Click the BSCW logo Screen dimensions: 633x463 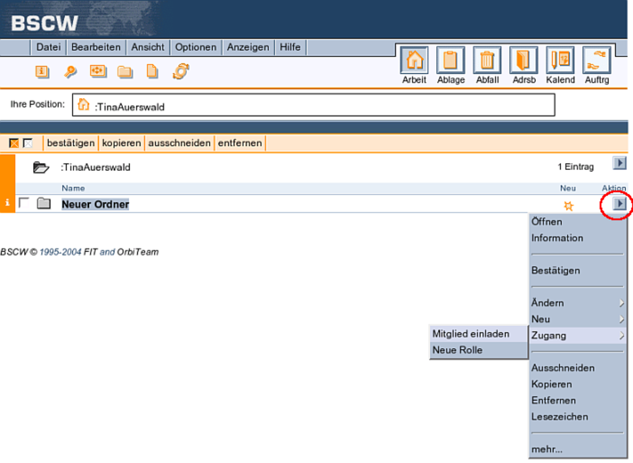pos(44,23)
